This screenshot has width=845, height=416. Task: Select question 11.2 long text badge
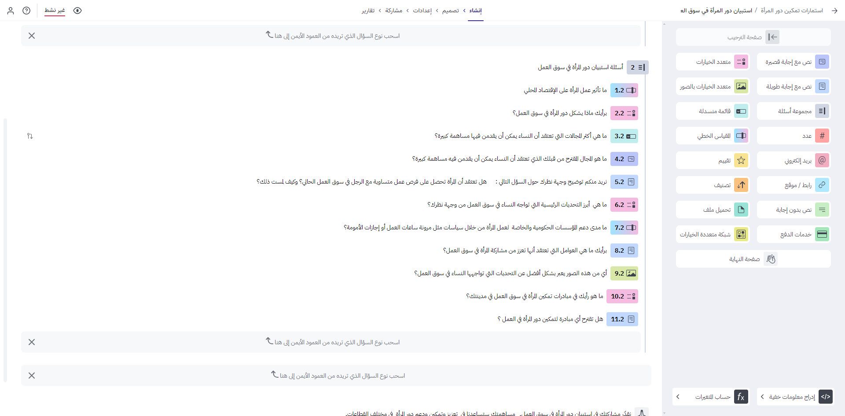click(622, 319)
